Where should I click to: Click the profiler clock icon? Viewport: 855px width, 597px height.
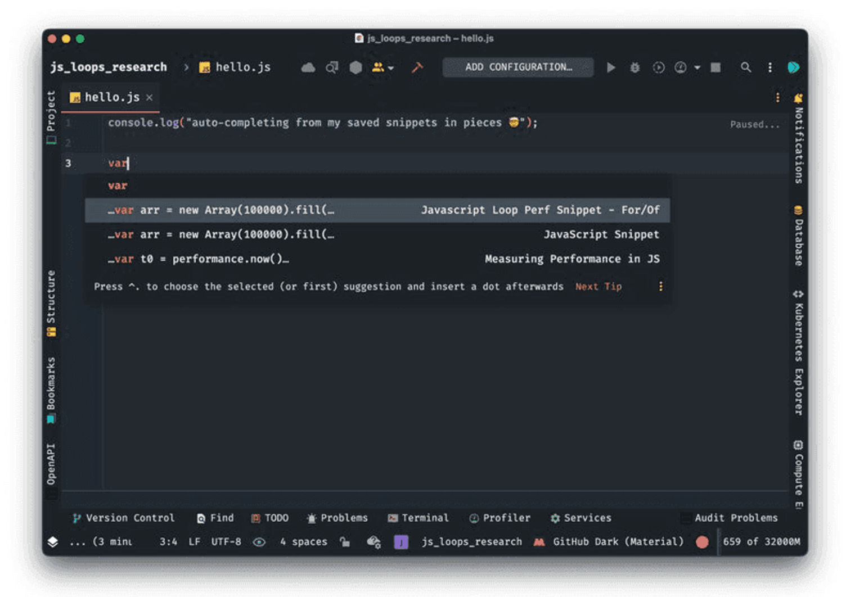coord(681,67)
